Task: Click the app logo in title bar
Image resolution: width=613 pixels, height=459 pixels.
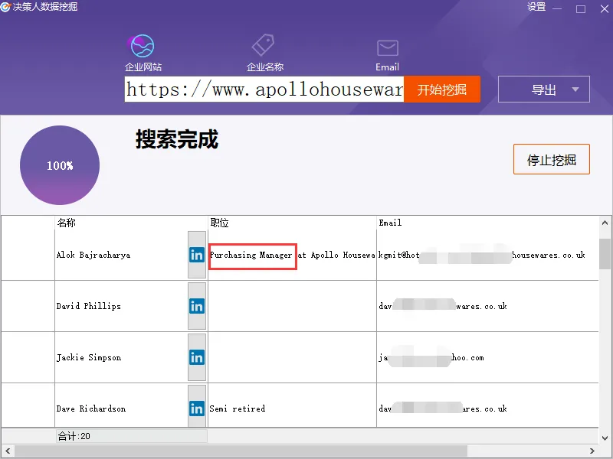Action: point(5,7)
